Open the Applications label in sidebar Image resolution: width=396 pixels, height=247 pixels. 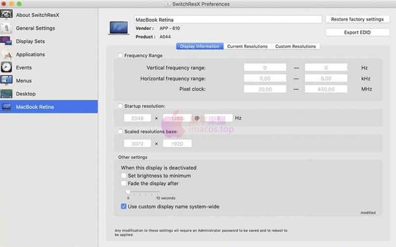click(30, 54)
